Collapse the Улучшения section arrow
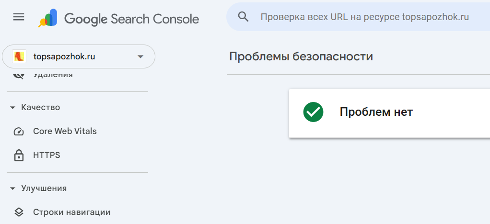Image resolution: width=490 pixels, height=224 pixels. (x=12, y=189)
